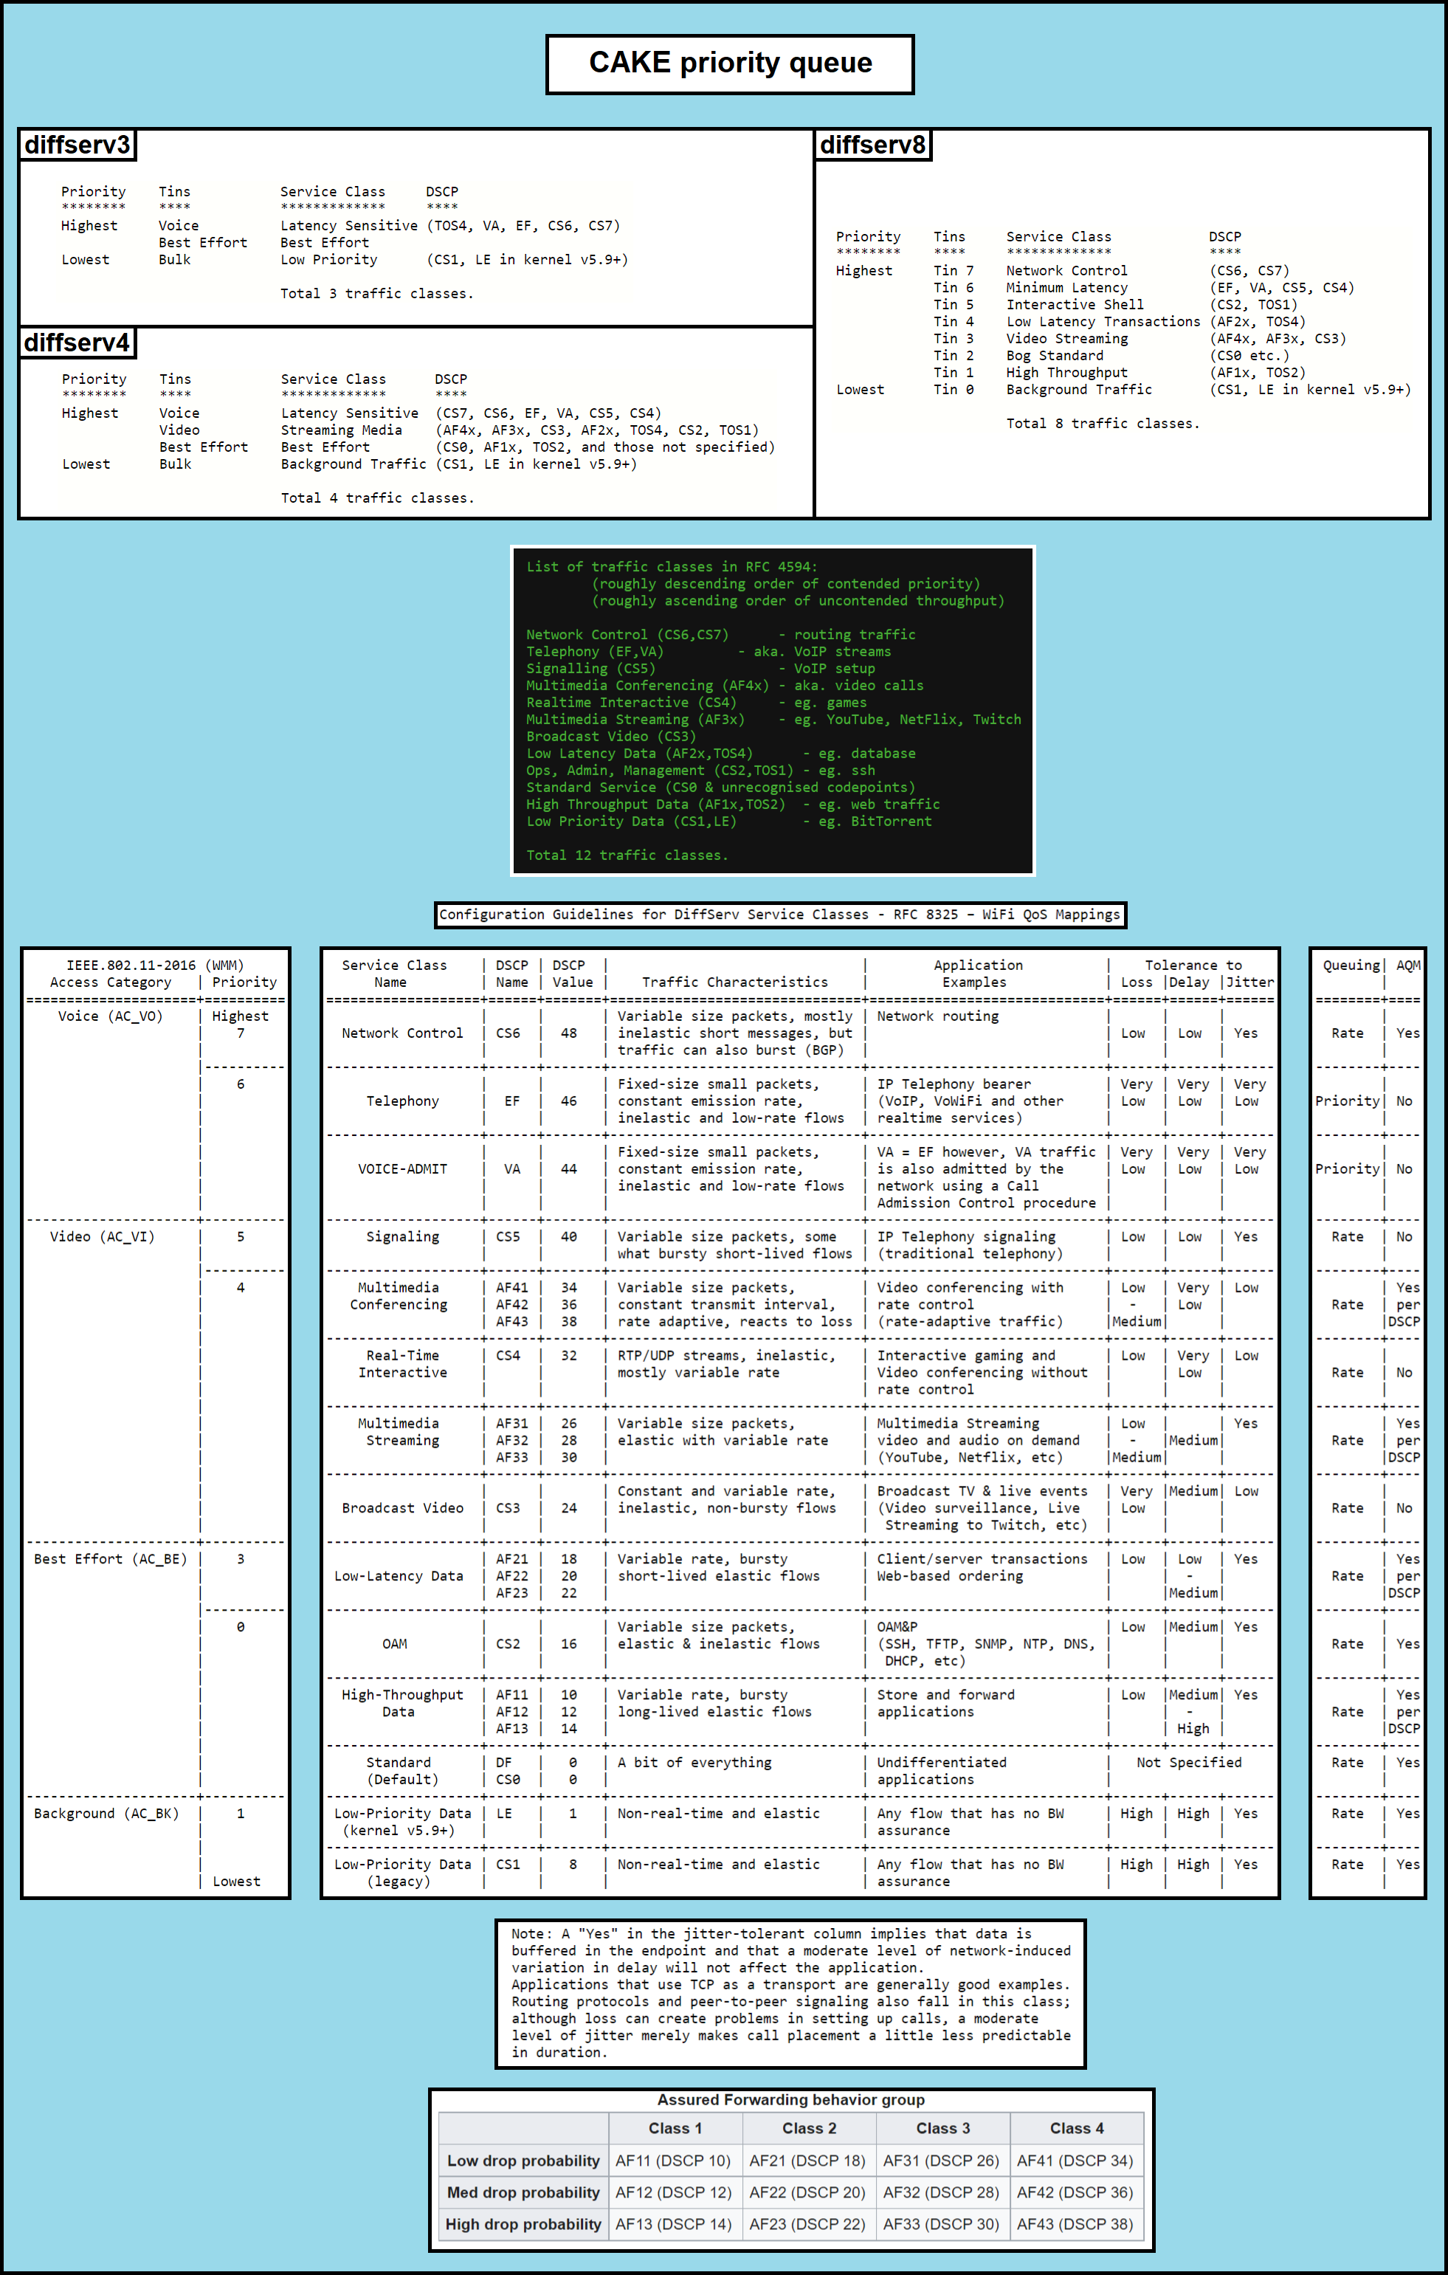This screenshot has height=2275, width=1448.
Task: Click Assured Forwarding behavior group title
Action: coord(790,2099)
